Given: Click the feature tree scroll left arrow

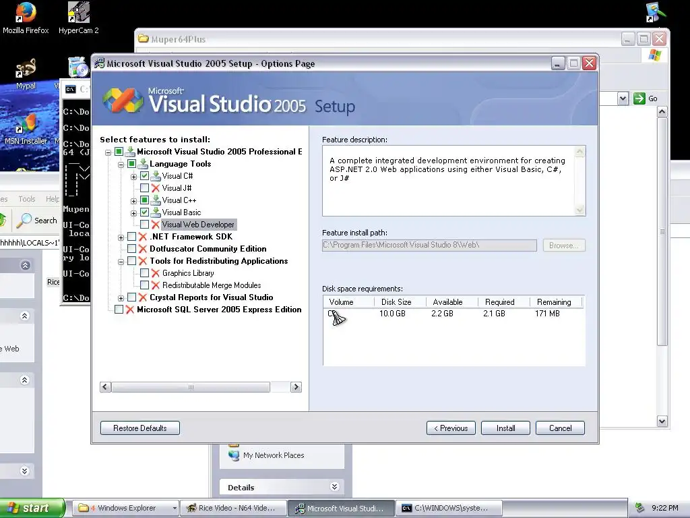Looking at the screenshot, I should 105,387.
